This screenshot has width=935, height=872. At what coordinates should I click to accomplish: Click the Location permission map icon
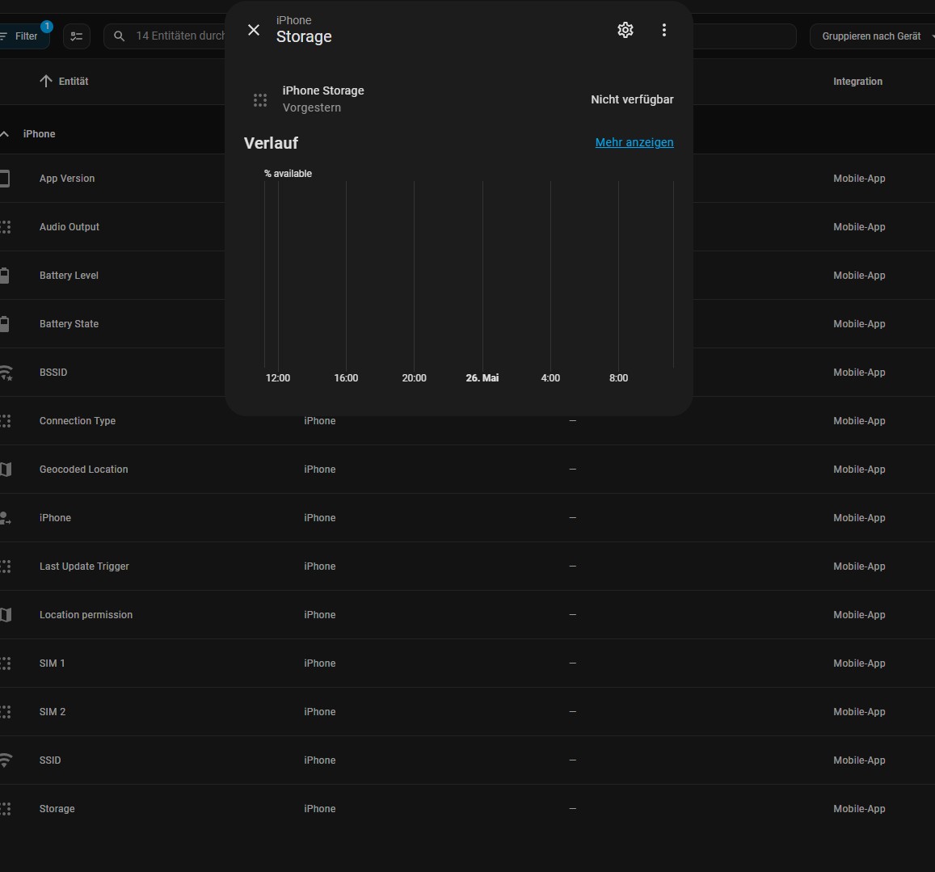click(6, 614)
